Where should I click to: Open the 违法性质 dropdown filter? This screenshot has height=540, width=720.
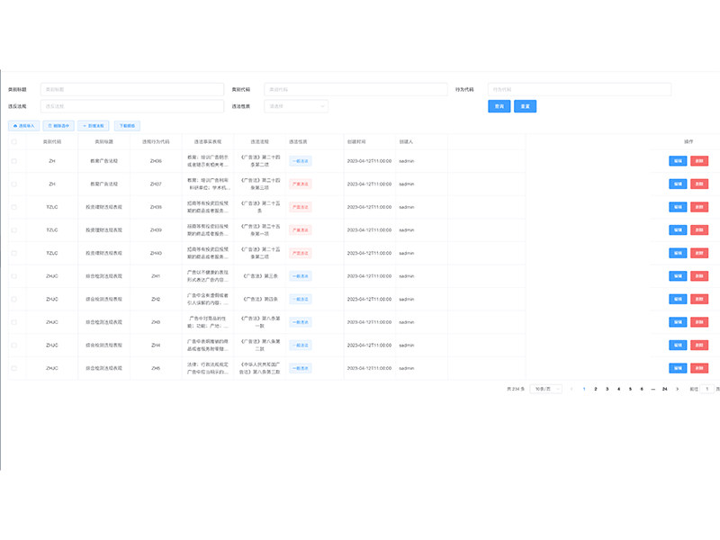296,106
